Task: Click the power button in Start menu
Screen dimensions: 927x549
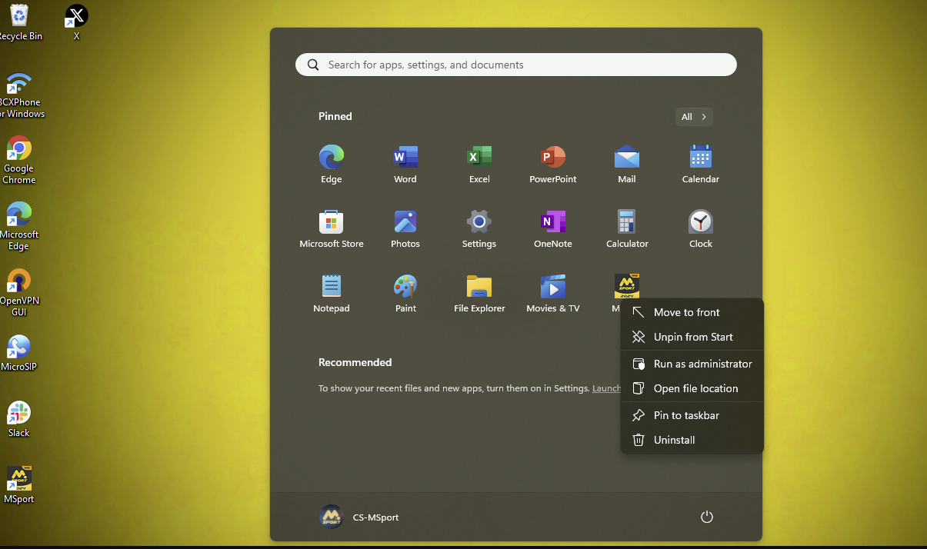Action: click(707, 517)
